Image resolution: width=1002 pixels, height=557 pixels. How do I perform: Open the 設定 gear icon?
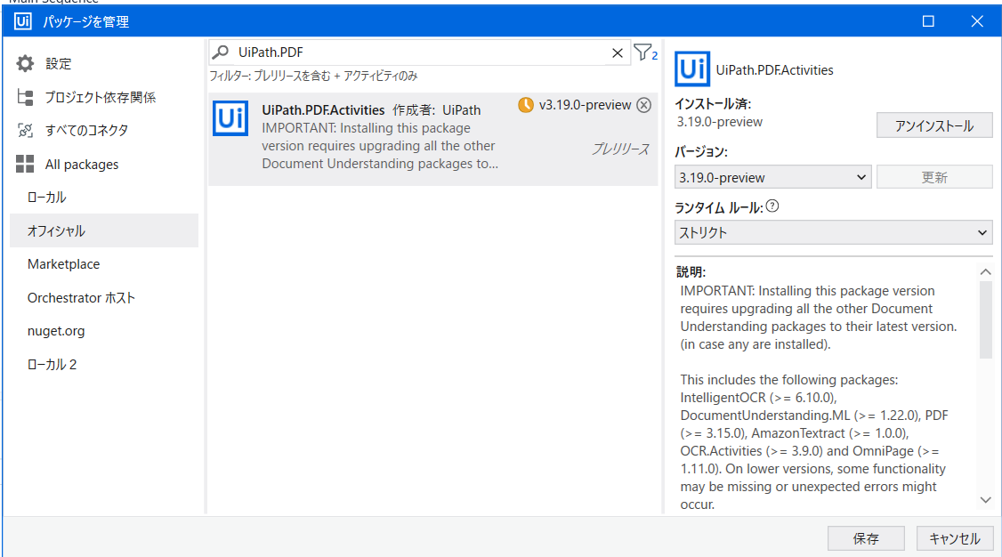[x=25, y=63]
